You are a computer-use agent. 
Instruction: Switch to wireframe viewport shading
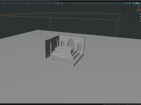point(135,3)
